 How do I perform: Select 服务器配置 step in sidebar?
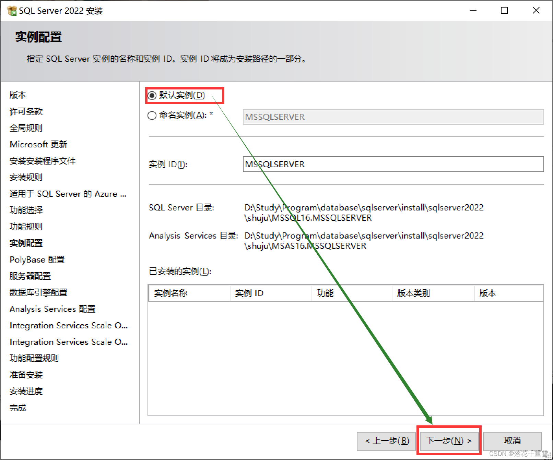click(30, 276)
